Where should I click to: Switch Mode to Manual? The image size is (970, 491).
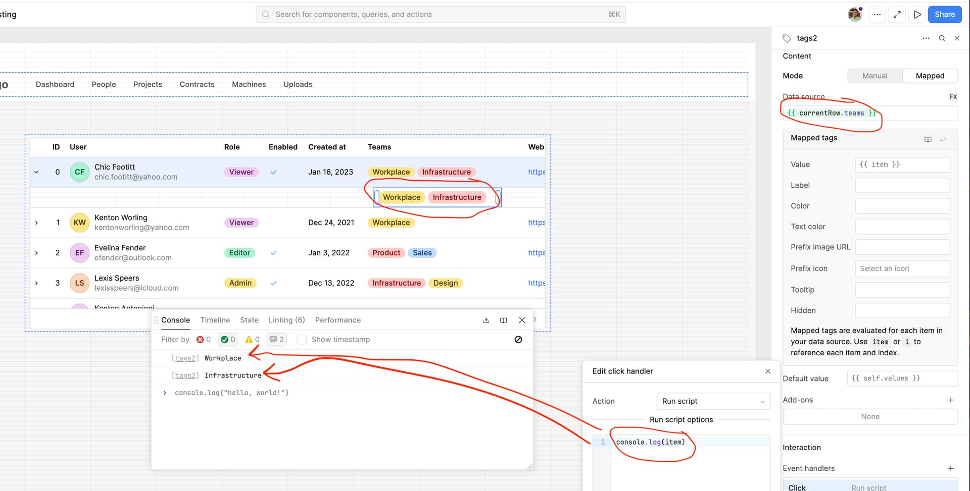(875, 76)
